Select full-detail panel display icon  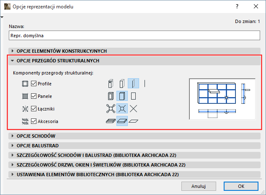[111, 96]
